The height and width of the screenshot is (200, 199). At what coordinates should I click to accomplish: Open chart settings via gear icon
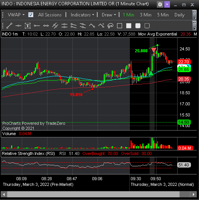[x=160, y=5]
